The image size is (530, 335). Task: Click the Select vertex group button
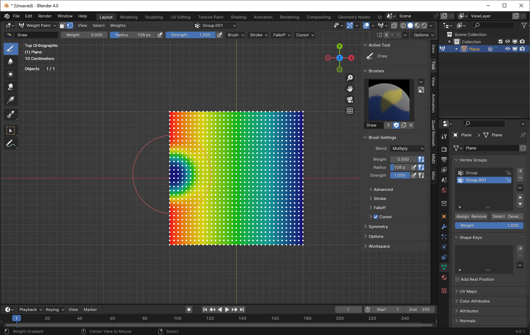[x=499, y=216]
